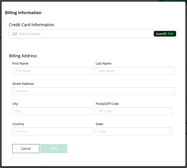Image resolution: width=187 pixels, height=168 pixels.
Task: Open the Country field
Action: tap(53, 131)
